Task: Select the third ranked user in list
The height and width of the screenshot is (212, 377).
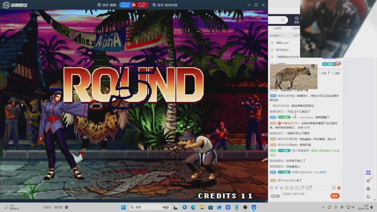Action: [x=287, y=57]
